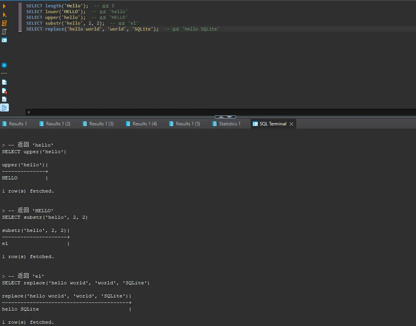Image resolution: width=416 pixels, height=326 pixels.
Task: Click terminal SELECT replace statement line
Action: [x=76, y=283]
